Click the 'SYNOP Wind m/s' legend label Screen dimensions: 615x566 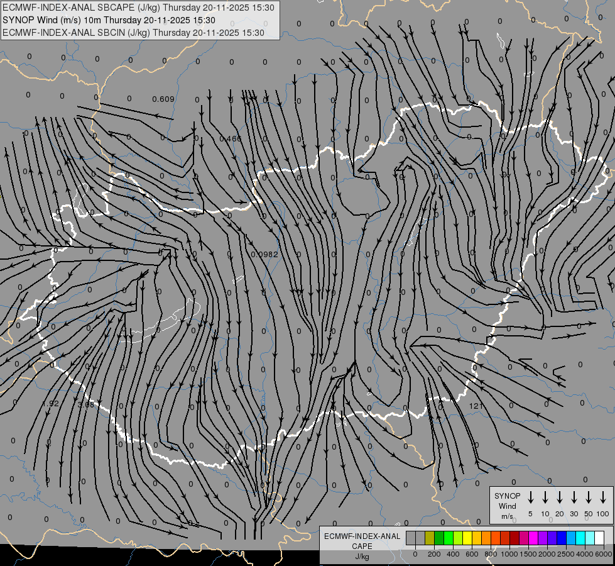[x=507, y=506]
